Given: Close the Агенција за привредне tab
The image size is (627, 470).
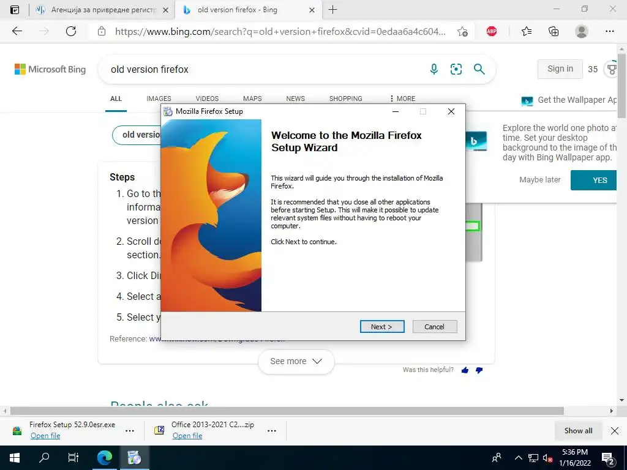Looking at the screenshot, I should 165,10.
